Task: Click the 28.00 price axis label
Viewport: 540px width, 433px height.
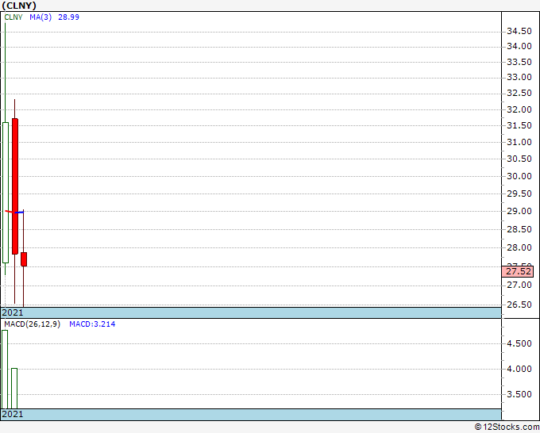Action: 519,247
